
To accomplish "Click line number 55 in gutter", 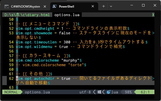I will (x=11, y=47).
